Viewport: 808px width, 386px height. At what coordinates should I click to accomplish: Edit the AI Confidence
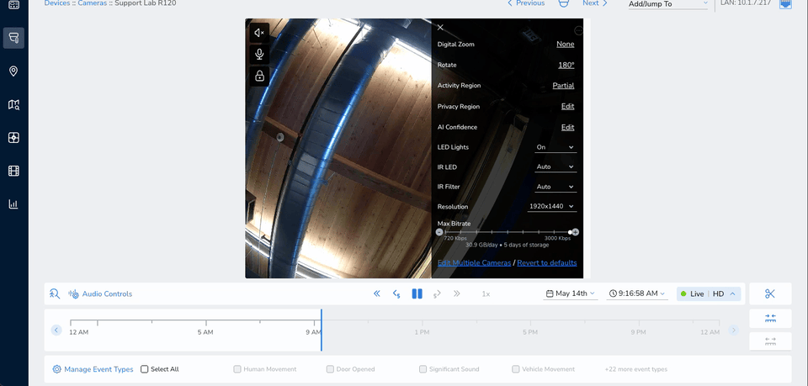[568, 127]
